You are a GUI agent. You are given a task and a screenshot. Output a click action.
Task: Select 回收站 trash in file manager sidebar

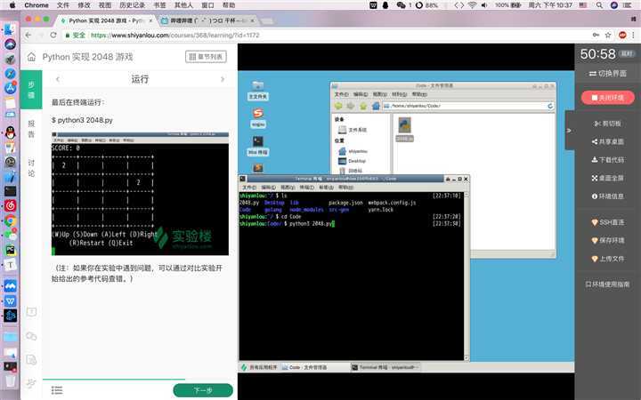(x=352, y=171)
